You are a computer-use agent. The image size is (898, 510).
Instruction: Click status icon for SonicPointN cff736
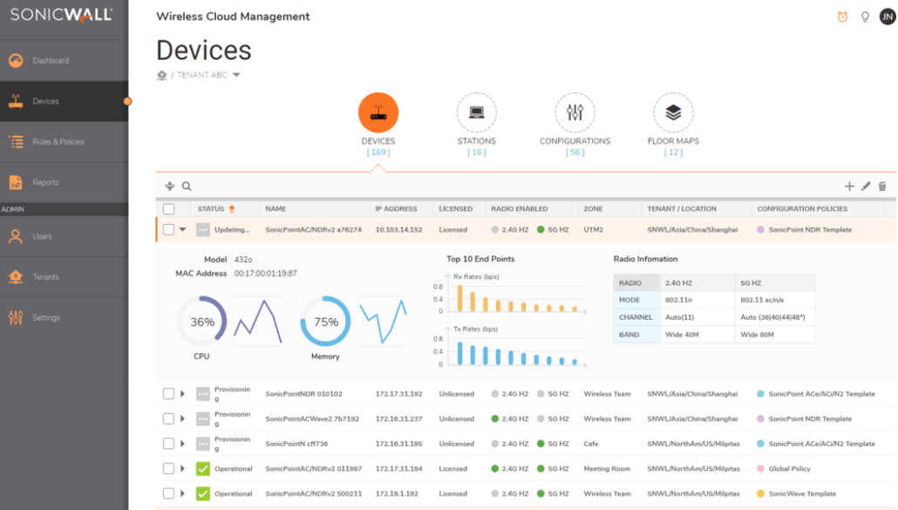[203, 444]
